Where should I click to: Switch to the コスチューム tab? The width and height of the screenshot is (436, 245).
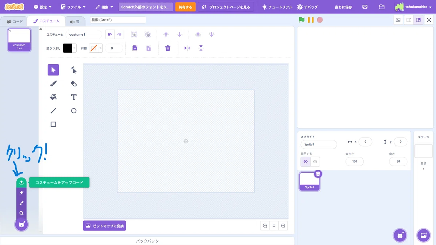coord(47,21)
